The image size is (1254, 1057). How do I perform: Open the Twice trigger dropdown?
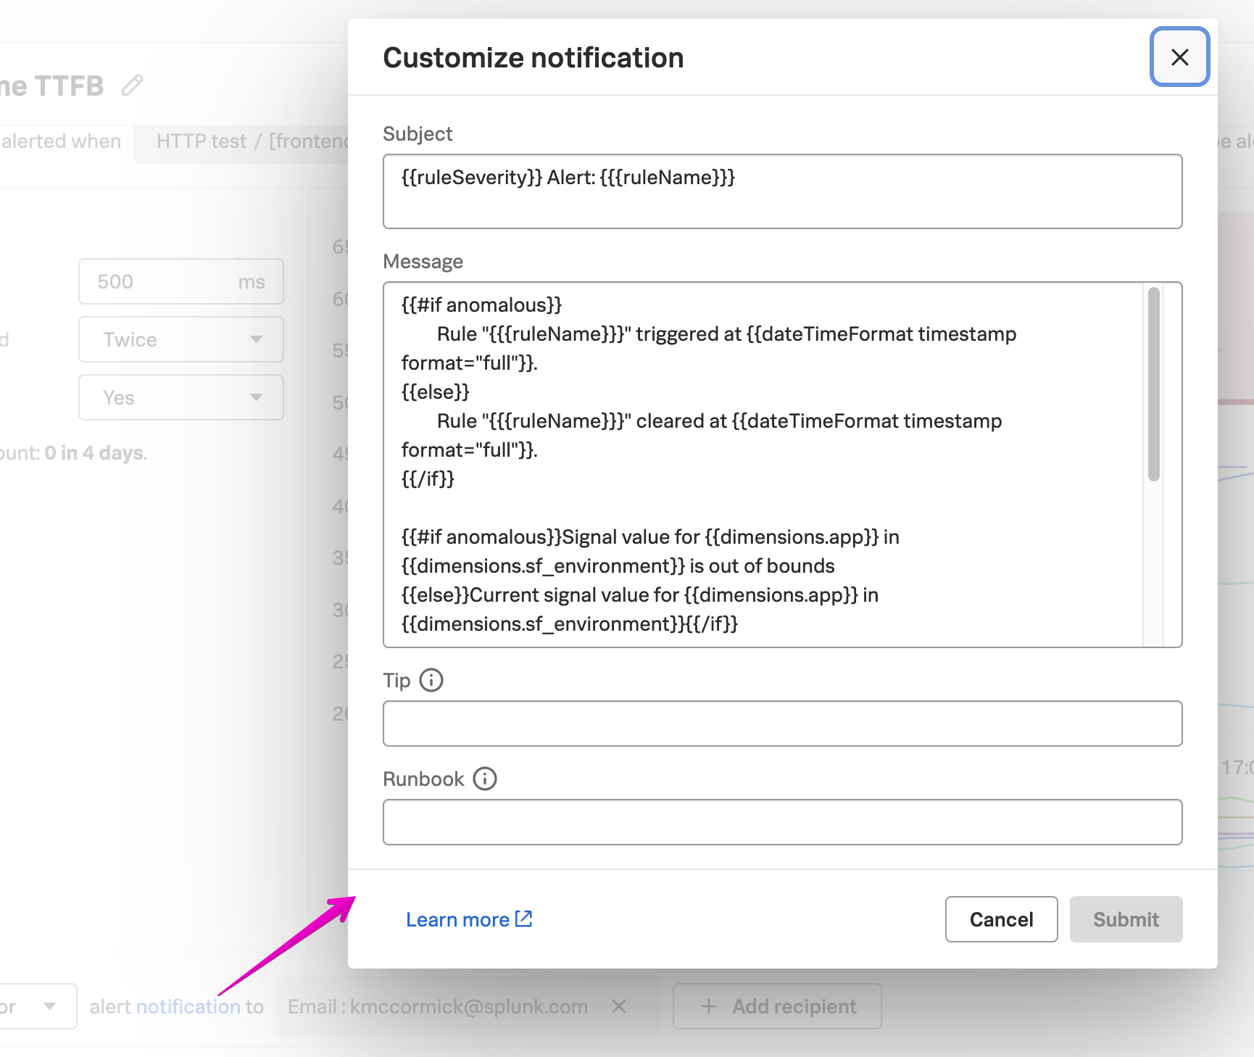click(180, 339)
